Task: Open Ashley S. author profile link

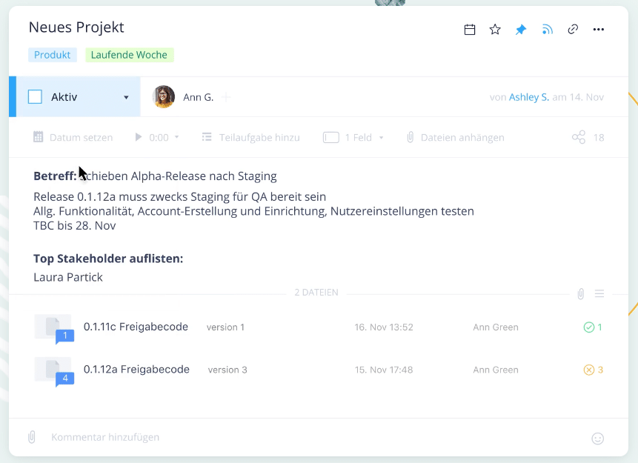Action: pos(529,97)
